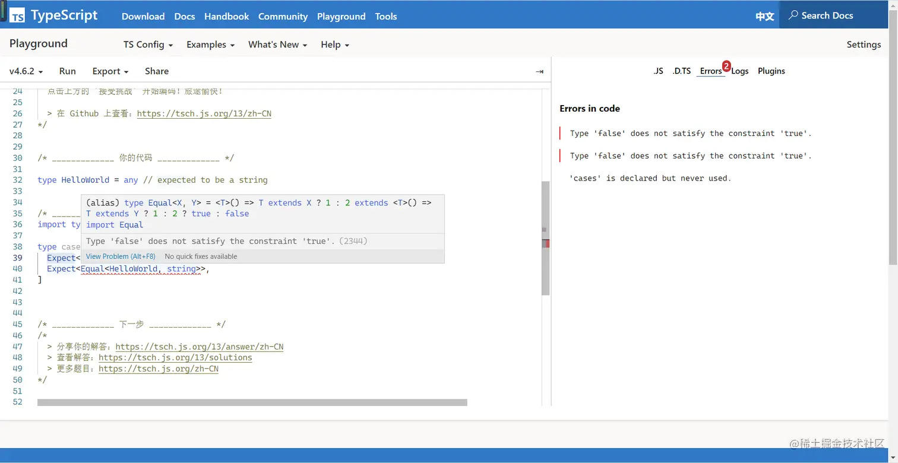The height and width of the screenshot is (463, 898).
Task: Switch to the .JS output tab
Action: click(658, 71)
